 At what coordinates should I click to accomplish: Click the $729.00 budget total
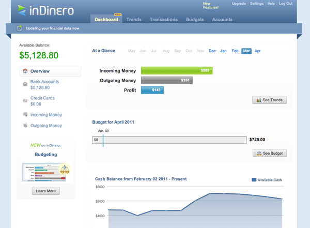tap(257, 140)
